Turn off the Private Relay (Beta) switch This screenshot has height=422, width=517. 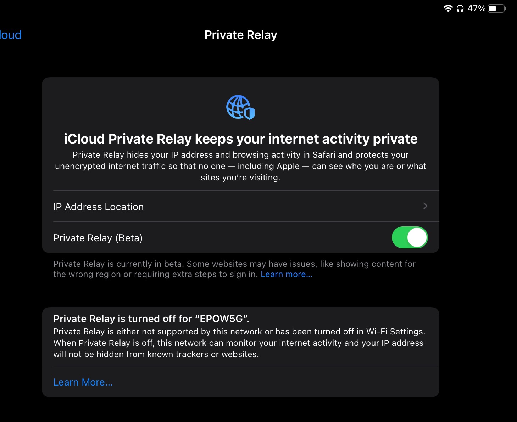click(410, 237)
